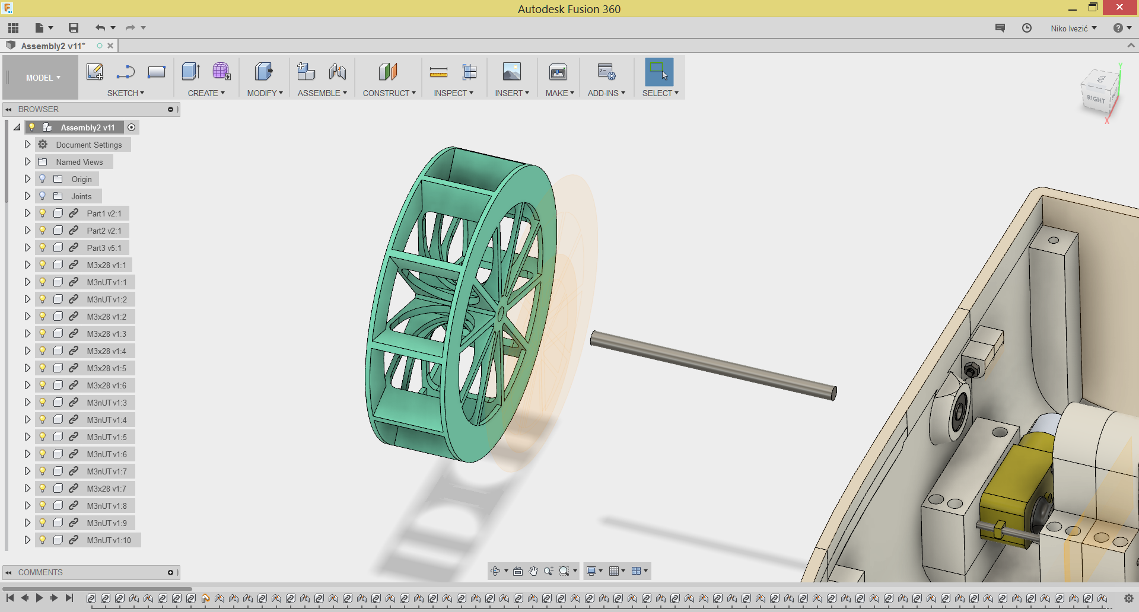Toggle visibility bulb for Part2 v2:1
The width and height of the screenshot is (1139, 612).
point(43,230)
